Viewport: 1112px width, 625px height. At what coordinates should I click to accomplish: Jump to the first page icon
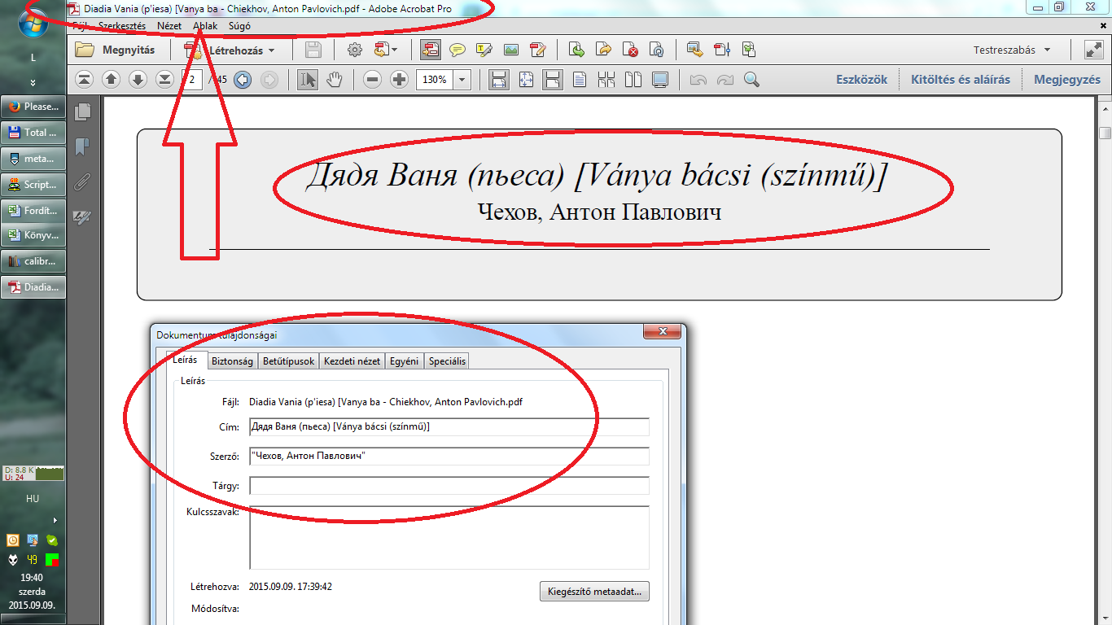coord(85,80)
